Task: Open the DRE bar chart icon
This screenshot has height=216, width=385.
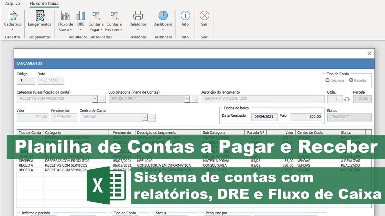Action: 81,16
